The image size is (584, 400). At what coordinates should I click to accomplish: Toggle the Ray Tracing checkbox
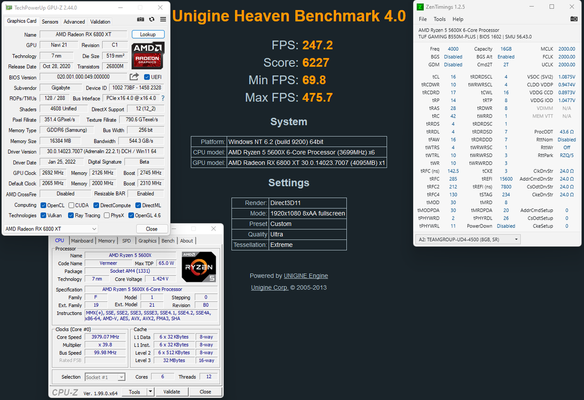(x=71, y=215)
